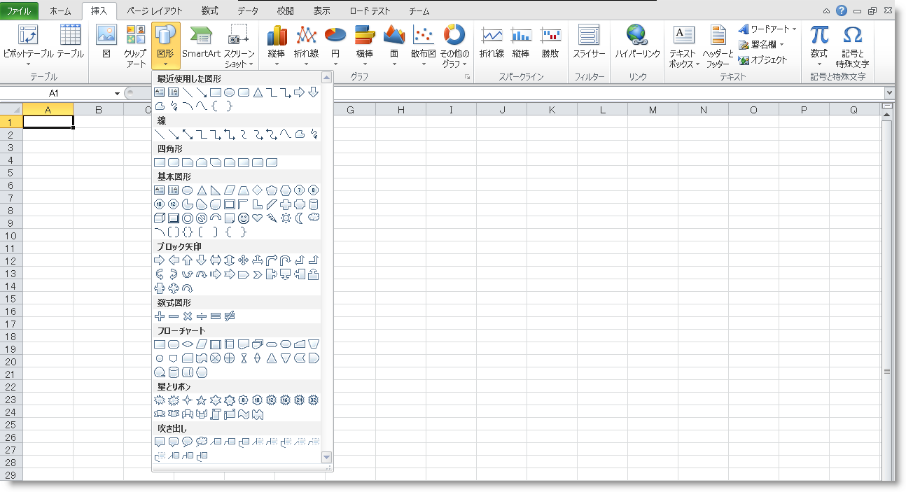This screenshot has width=906, height=492.
Task: Minimize the ribbon with the caret toggle
Action: click(826, 11)
